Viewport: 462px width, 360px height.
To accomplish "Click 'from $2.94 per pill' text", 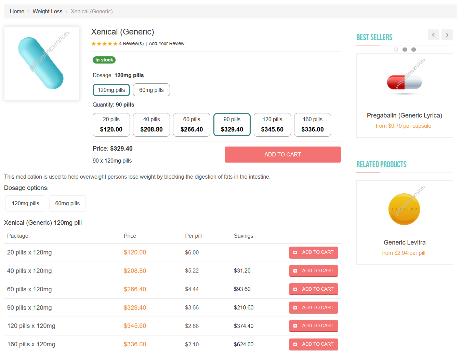I will 404,253.
